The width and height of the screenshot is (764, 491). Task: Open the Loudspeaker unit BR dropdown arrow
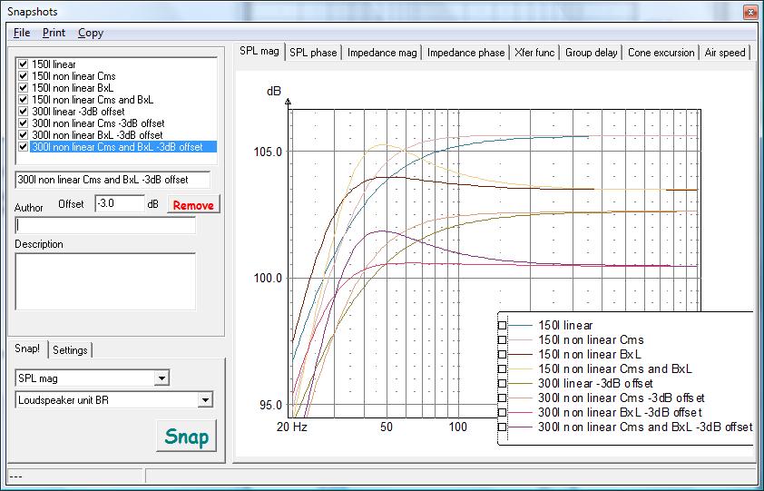point(205,400)
